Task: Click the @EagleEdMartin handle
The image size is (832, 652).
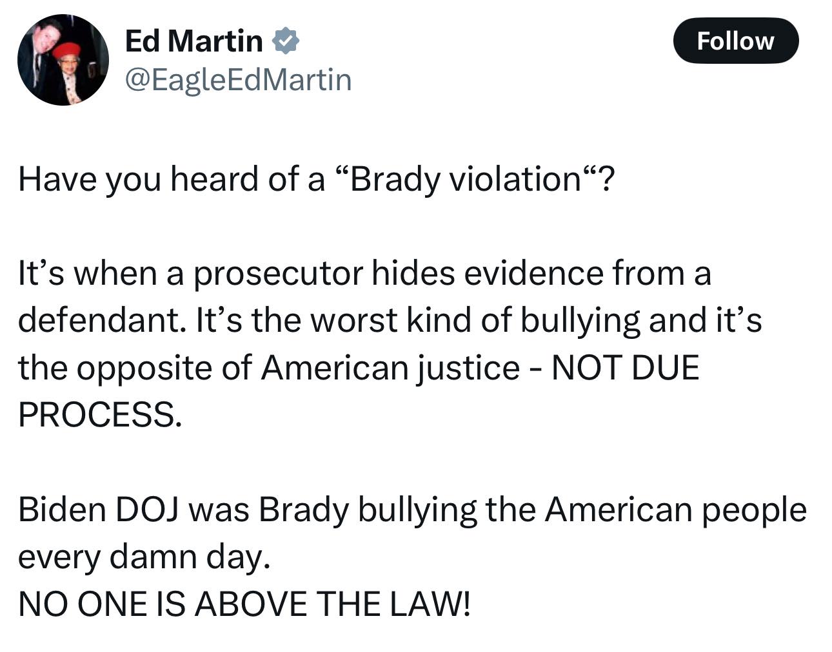Action: pyautogui.click(x=238, y=80)
